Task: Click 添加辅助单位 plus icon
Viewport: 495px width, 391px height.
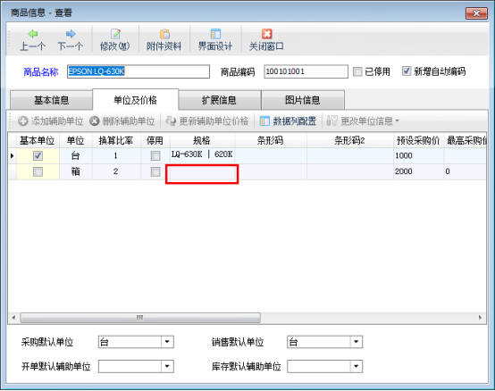Action: click(22, 121)
